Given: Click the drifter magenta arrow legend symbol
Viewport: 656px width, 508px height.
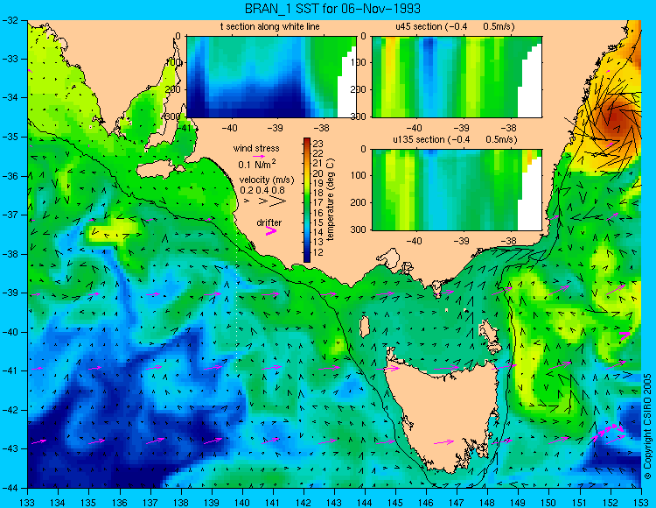Looking at the screenshot, I should point(271,230).
